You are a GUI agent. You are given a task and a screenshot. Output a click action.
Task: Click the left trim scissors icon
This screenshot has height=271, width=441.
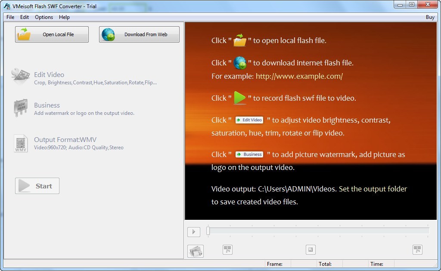tap(227, 249)
